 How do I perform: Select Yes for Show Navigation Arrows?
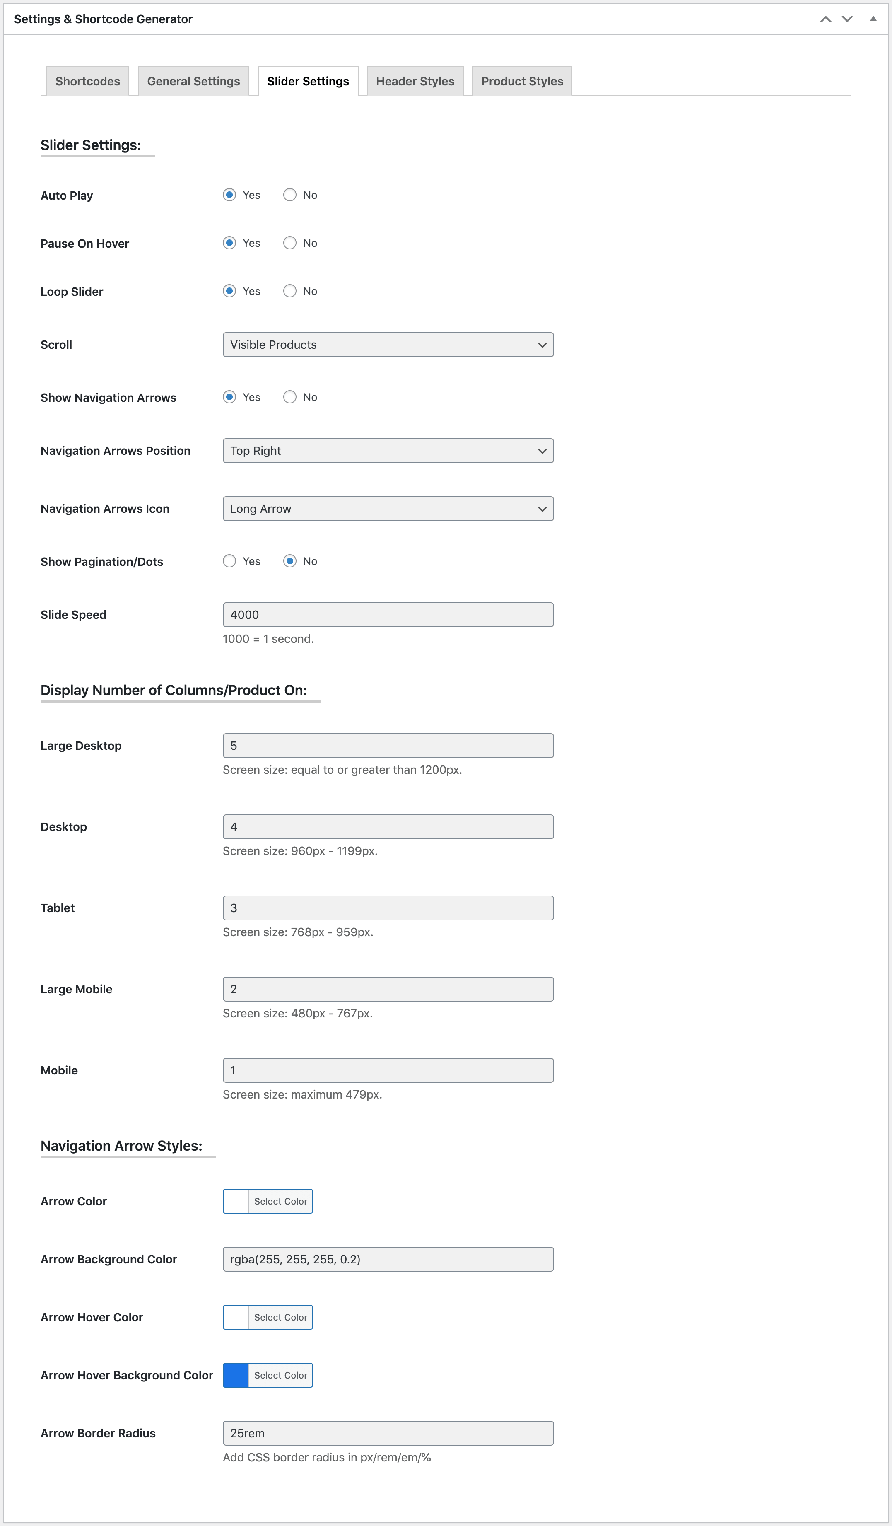229,397
